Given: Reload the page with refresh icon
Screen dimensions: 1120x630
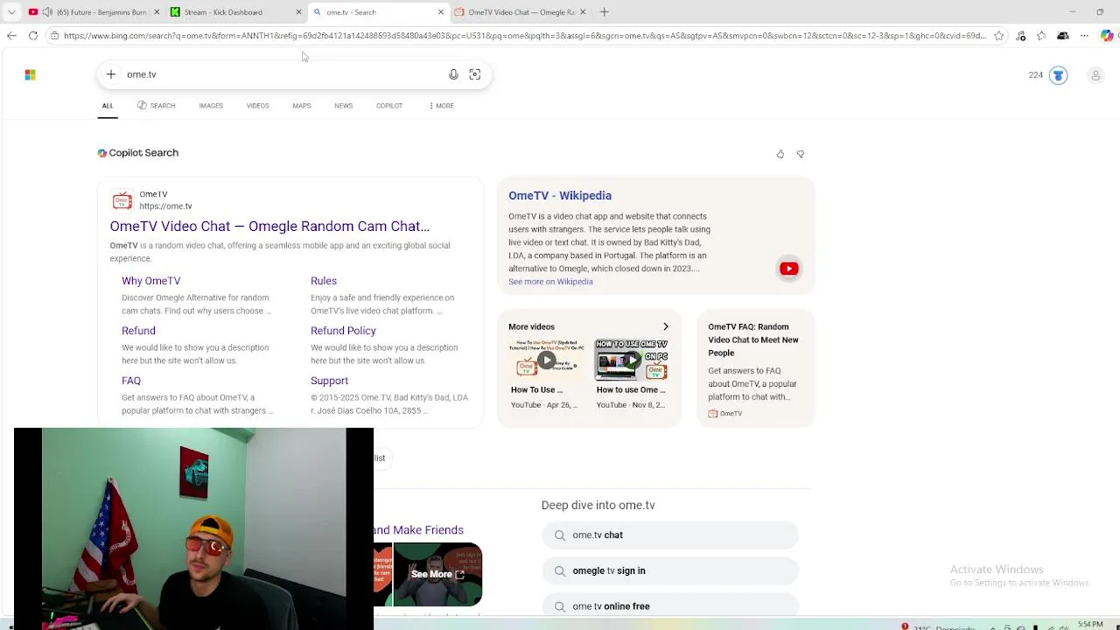Looking at the screenshot, I should tap(33, 36).
